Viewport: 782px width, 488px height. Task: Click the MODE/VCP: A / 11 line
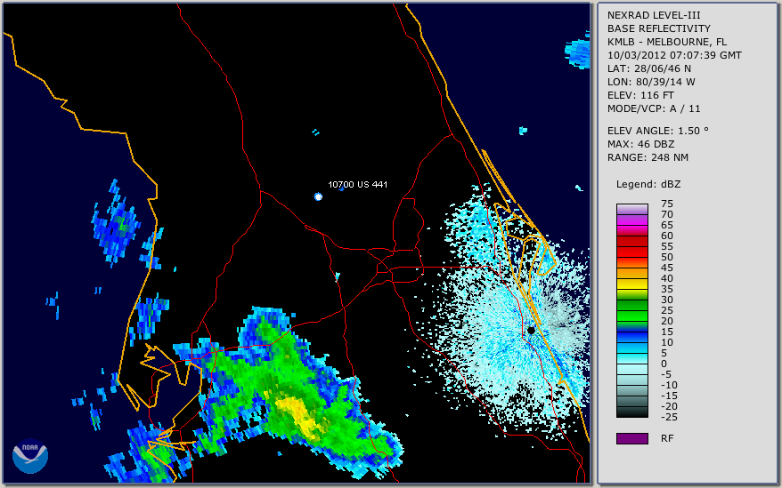pyautogui.click(x=654, y=108)
